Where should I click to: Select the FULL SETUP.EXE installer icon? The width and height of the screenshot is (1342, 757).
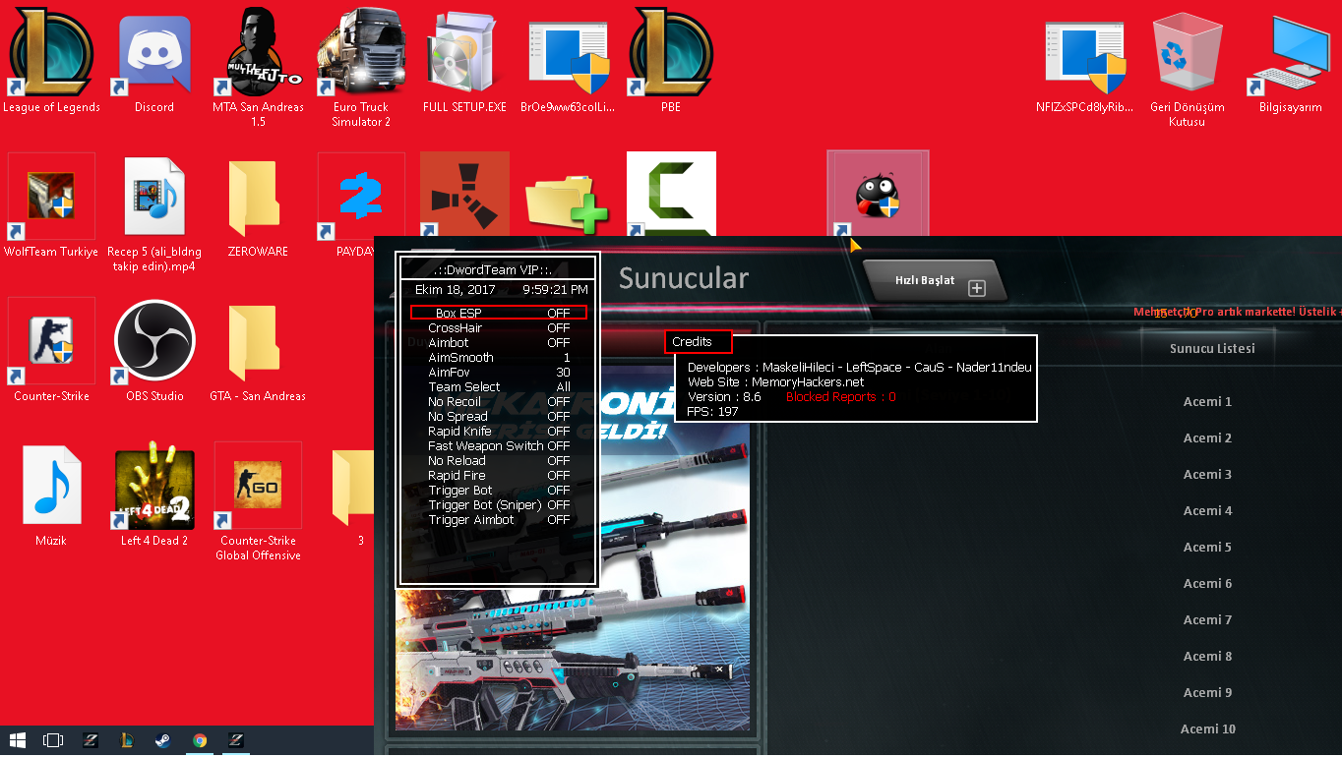pyautogui.click(x=464, y=61)
